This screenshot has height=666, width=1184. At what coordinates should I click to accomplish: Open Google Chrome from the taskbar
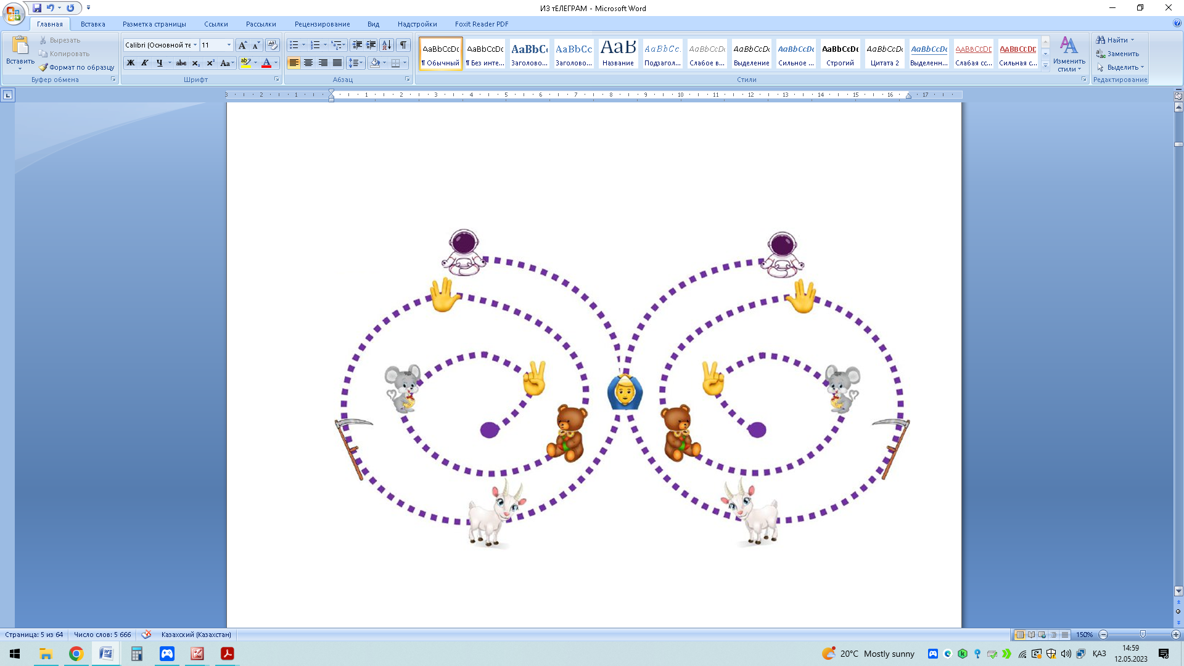(76, 654)
